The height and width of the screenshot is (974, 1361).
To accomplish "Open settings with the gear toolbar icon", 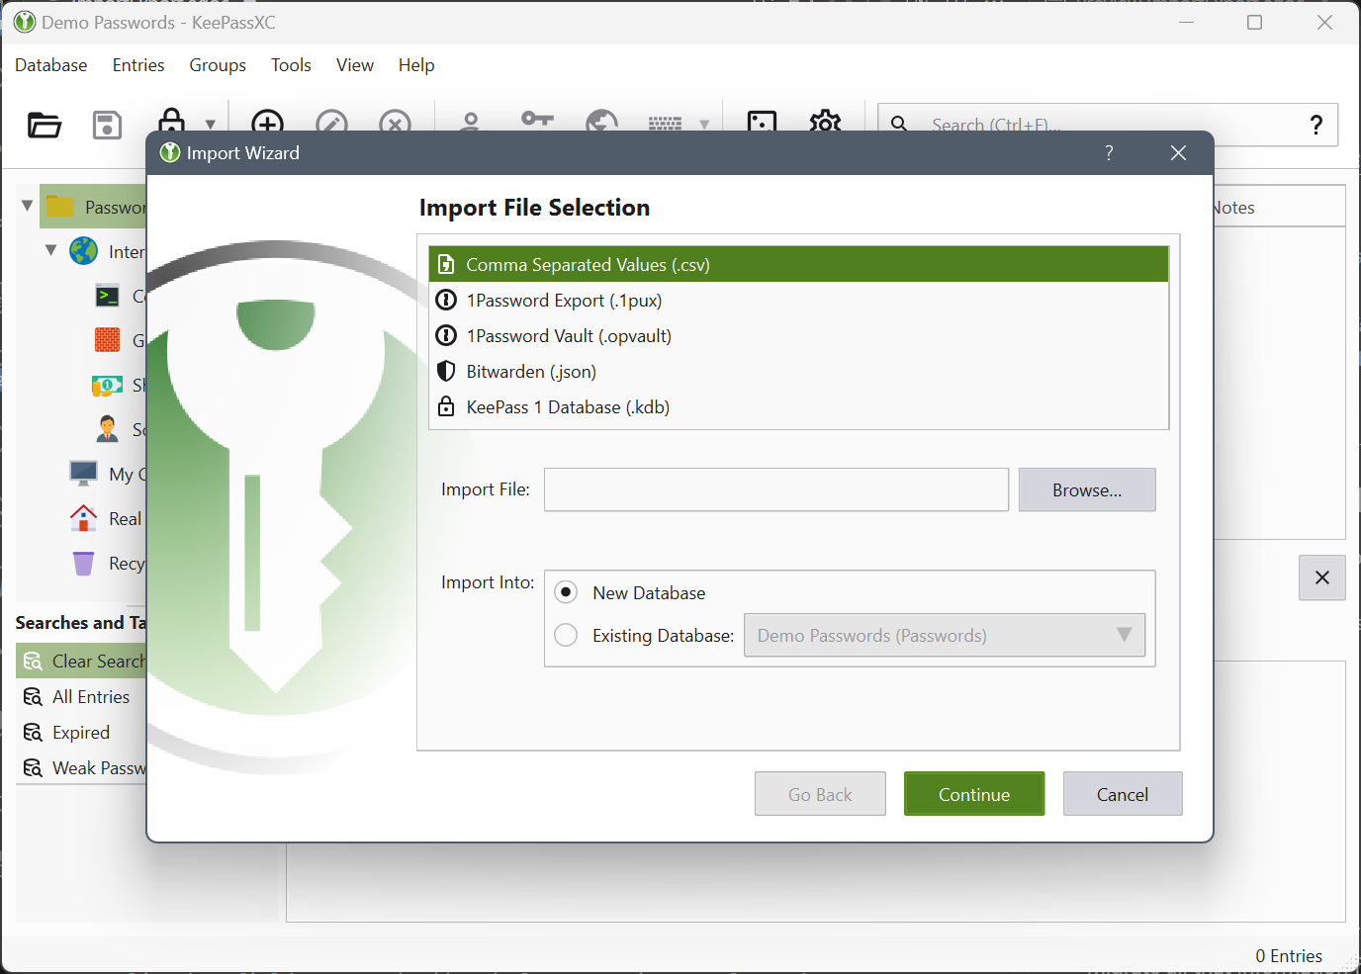I will point(825,121).
